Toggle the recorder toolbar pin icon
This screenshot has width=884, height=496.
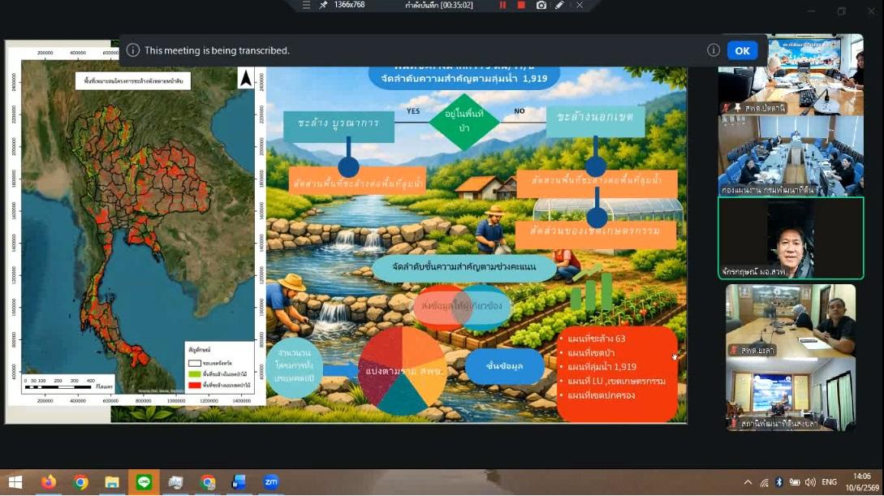pos(323,5)
